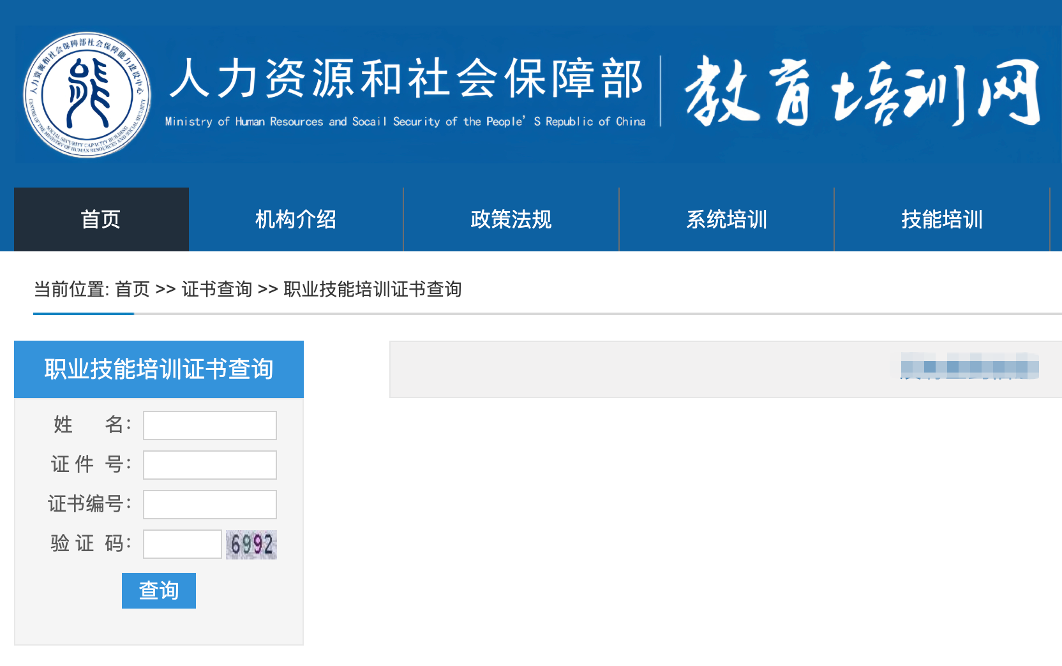Click the Ministry of Human Resources English subtitle
This screenshot has width=1062, height=666.
click(405, 121)
